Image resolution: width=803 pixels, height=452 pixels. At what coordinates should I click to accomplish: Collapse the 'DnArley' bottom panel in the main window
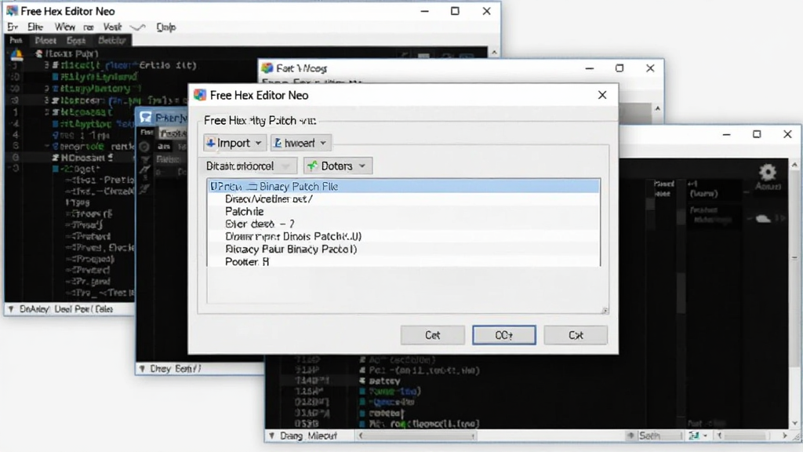[x=11, y=309]
